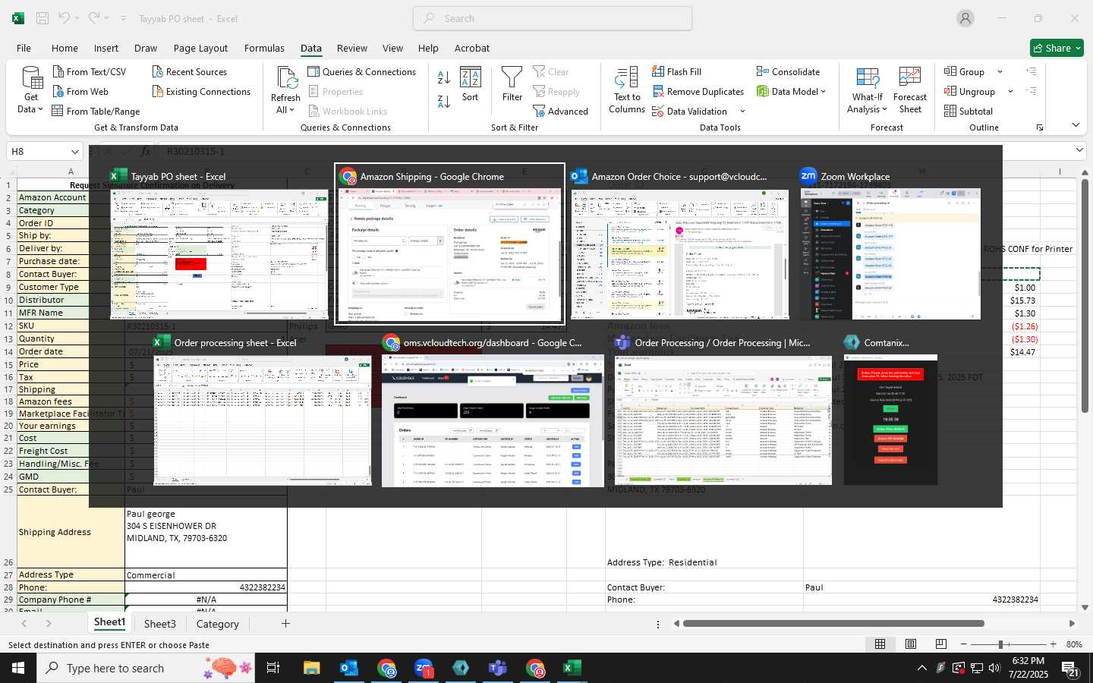Click the Get Data icon

point(31,79)
